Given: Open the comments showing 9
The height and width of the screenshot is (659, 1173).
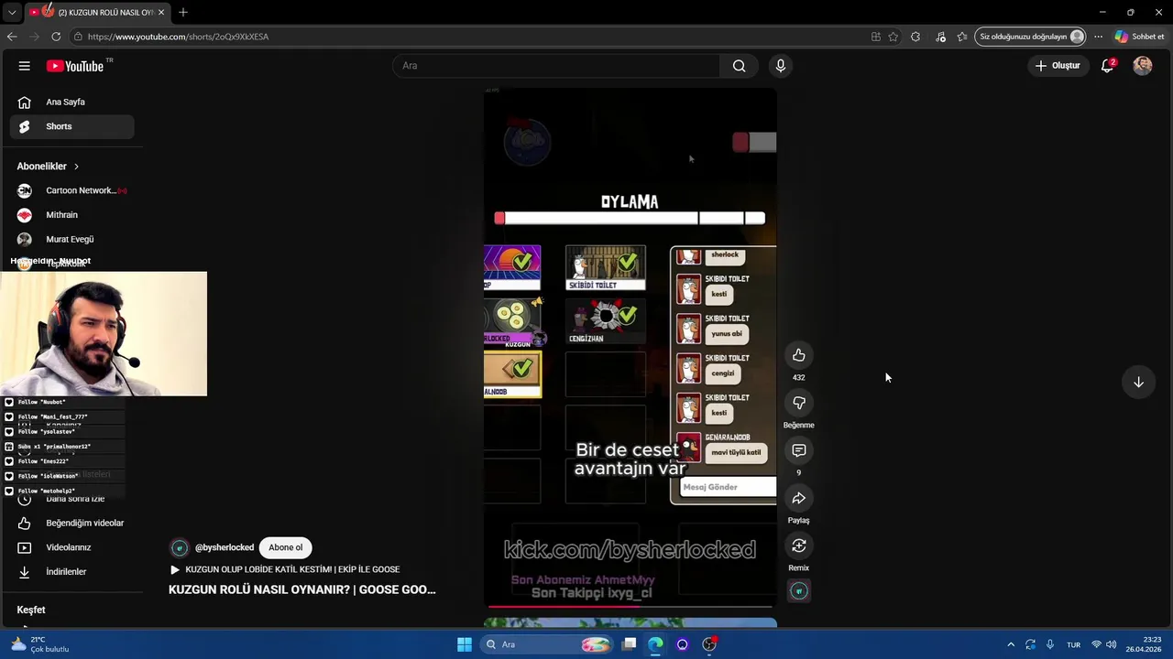Looking at the screenshot, I should (799, 450).
